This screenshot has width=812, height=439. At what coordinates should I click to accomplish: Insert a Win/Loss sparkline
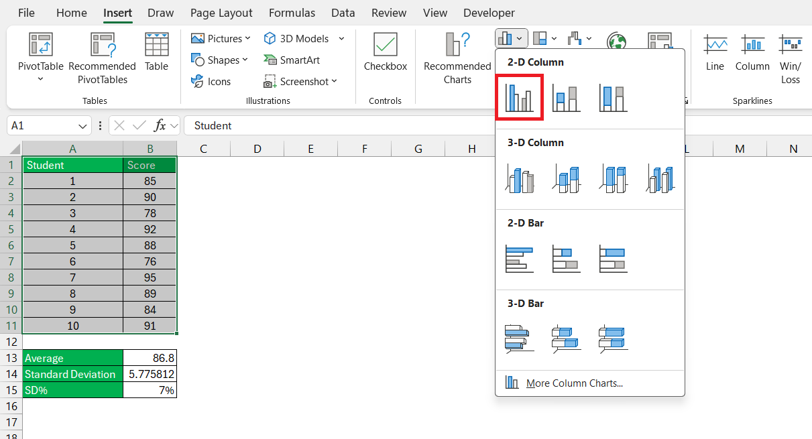[791, 58]
